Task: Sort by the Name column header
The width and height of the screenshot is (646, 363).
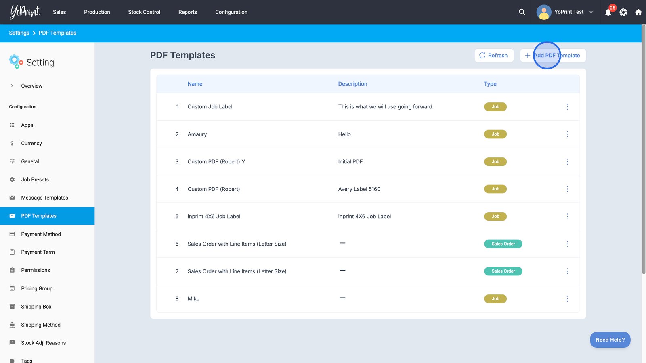Action: click(x=195, y=84)
